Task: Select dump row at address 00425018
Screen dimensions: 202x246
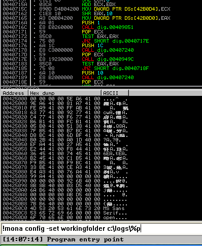Action: (x=65, y=112)
